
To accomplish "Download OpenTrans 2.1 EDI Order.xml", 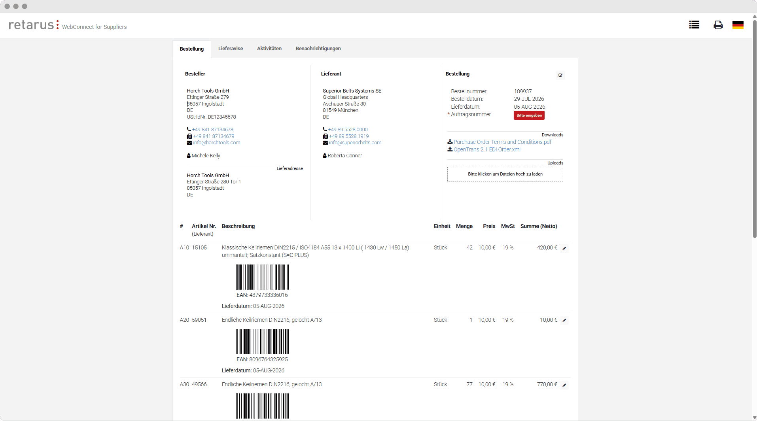I will point(487,149).
